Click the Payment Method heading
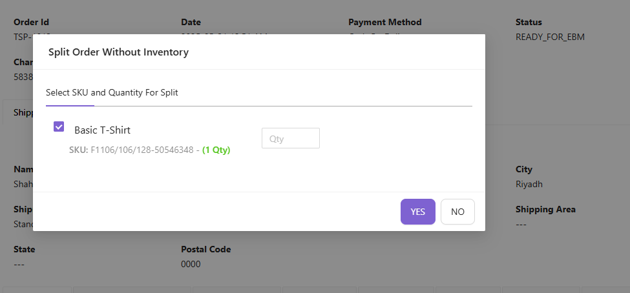This screenshot has width=630, height=293. pos(384,22)
